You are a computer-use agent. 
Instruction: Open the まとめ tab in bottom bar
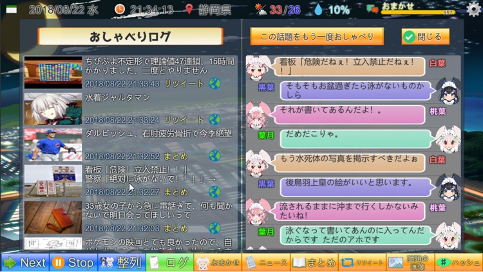coord(314,262)
